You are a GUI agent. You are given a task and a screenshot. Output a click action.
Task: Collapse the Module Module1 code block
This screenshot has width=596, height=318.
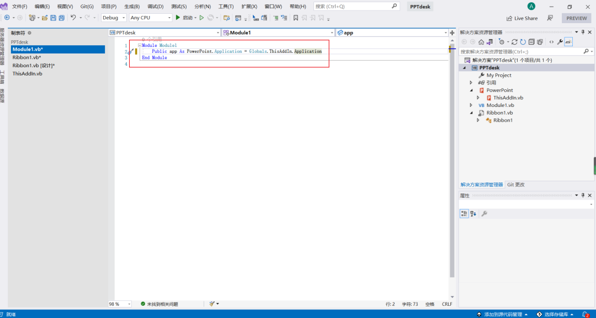pos(140,45)
